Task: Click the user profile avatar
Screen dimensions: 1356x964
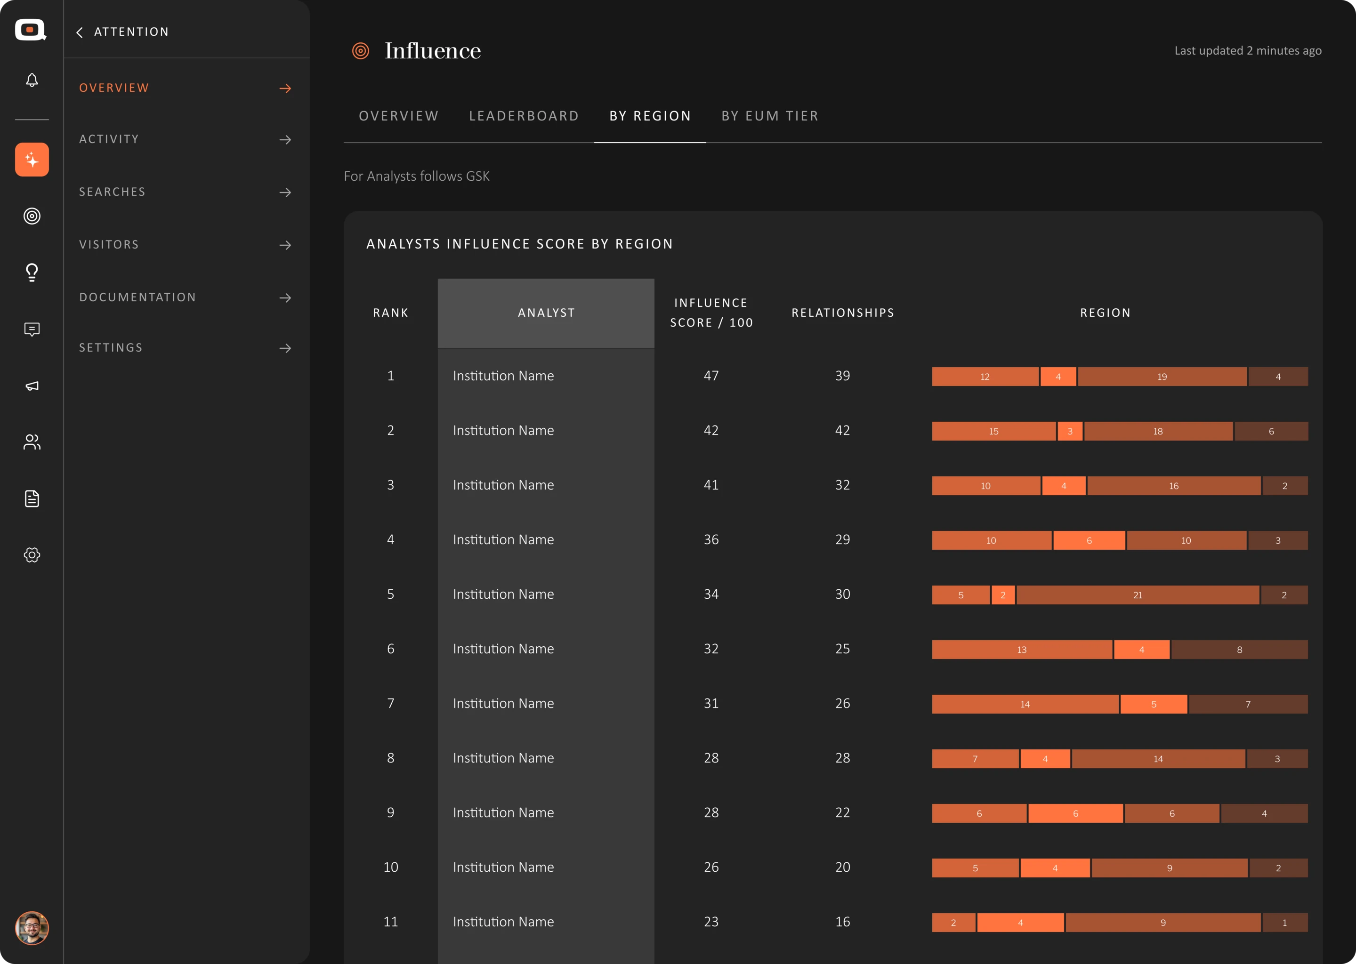Action: coord(32,928)
